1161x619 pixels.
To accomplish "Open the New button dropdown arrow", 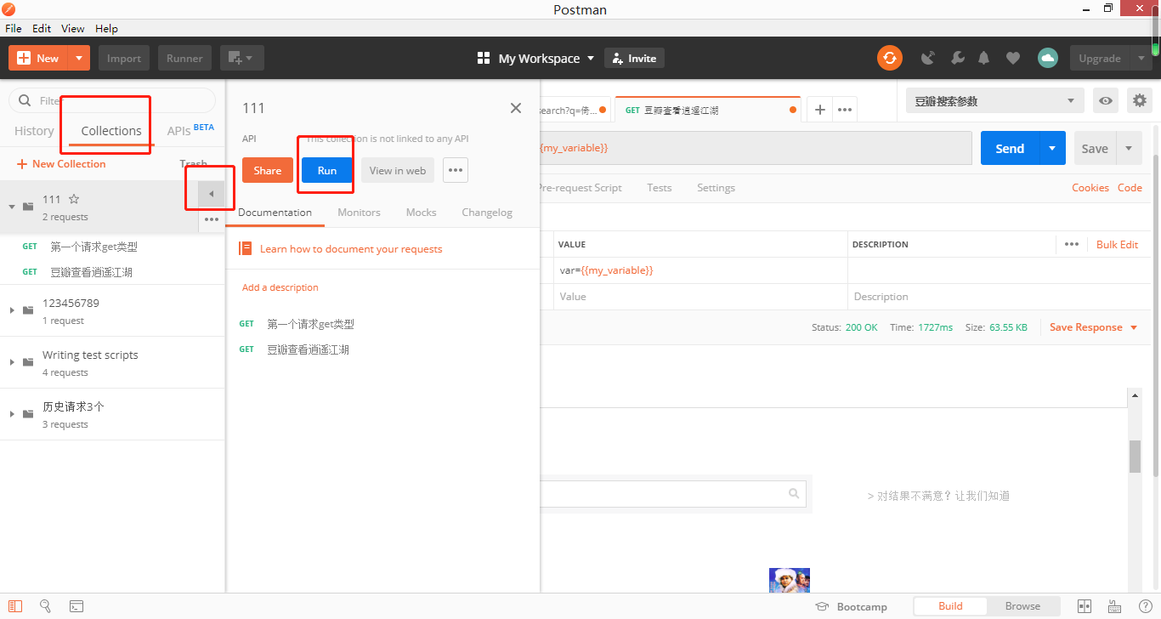I will tap(79, 58).
